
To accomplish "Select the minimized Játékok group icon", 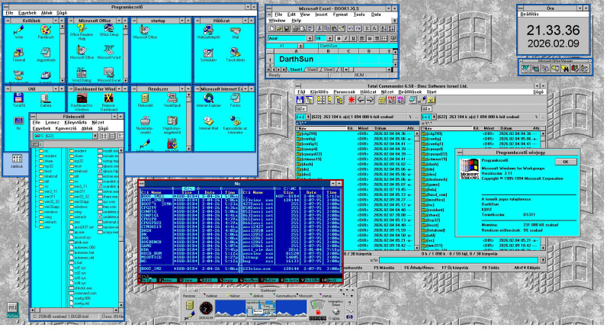I will (x=16, y=161).
